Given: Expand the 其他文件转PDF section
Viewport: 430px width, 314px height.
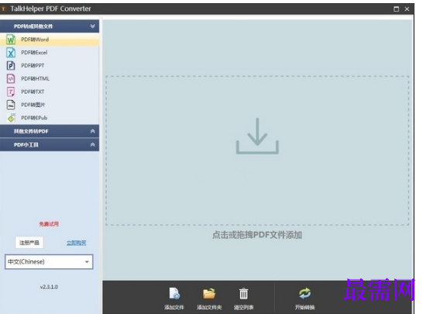Looking at the screenshot, I should click(x=50, y=131).
